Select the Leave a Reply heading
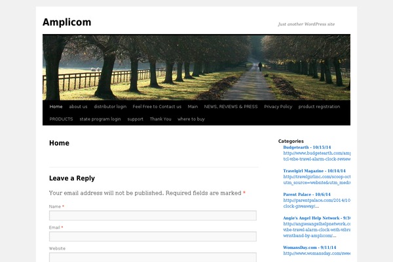This screenshot has width=393, height=262. 72,178
